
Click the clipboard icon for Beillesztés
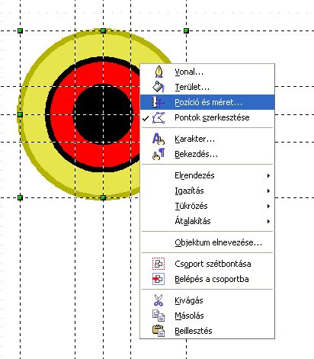[x=159, y=331]
